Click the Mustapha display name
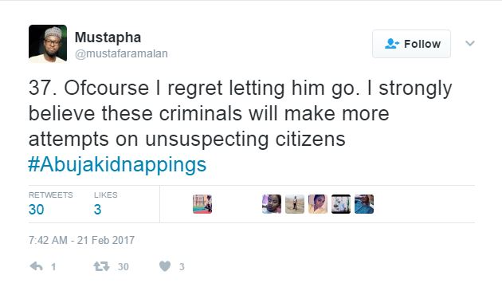The width and height of the screenshot is (502, 287). coord(108,37)
